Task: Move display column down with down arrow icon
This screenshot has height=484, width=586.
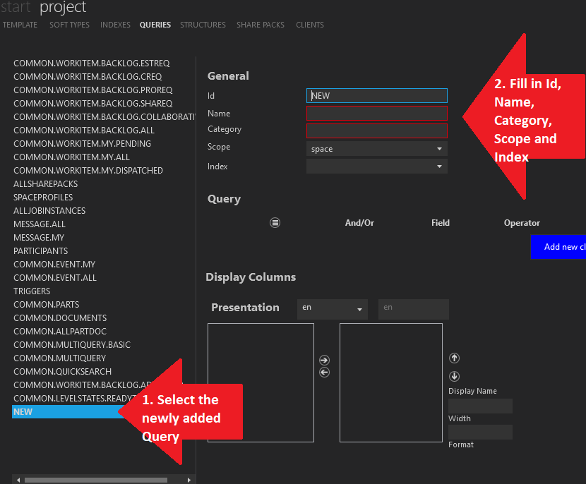Action: [454, 376]
